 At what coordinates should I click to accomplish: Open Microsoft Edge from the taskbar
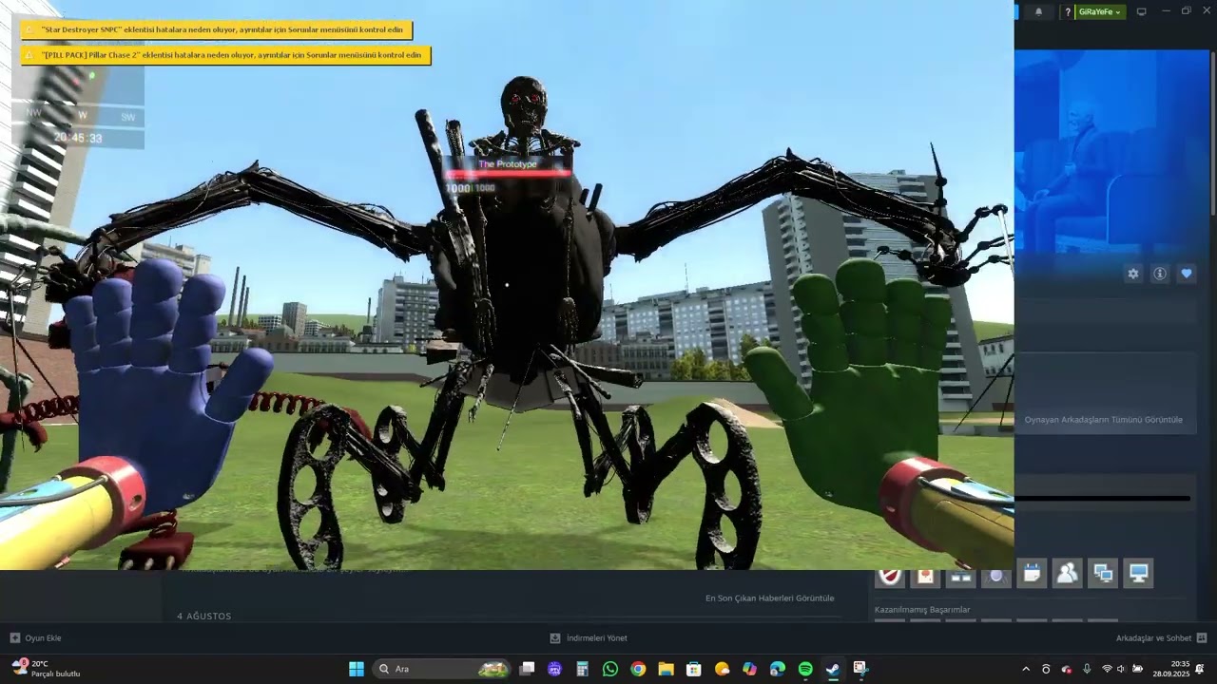(x=778, y=669)
